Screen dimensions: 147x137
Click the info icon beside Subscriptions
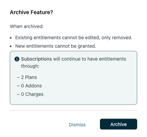coord(17,59)
